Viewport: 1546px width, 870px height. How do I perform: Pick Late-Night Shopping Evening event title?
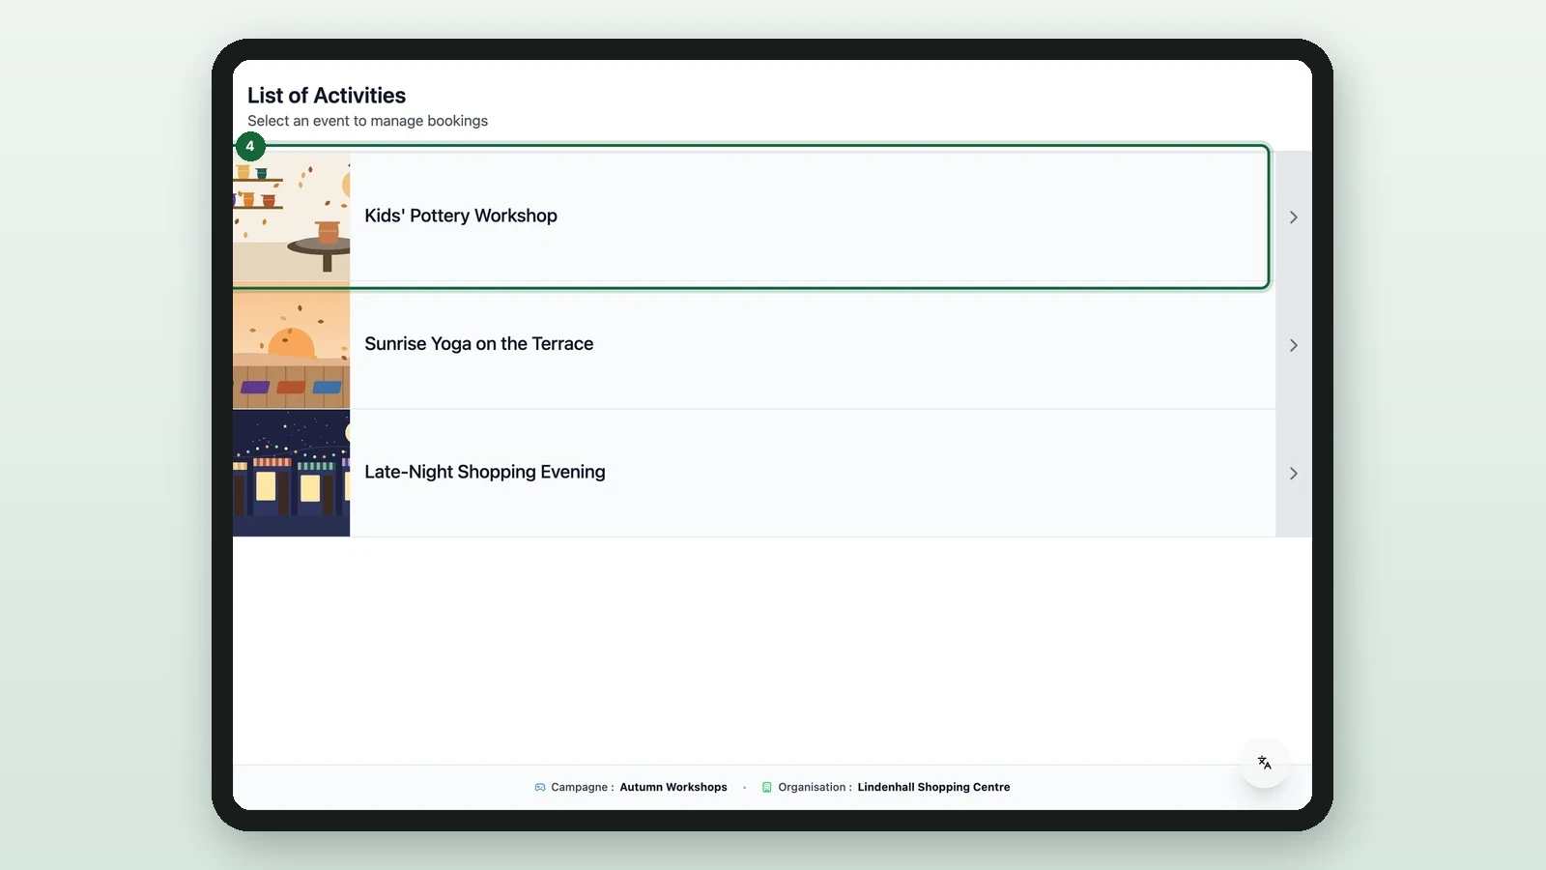[485, 472]
